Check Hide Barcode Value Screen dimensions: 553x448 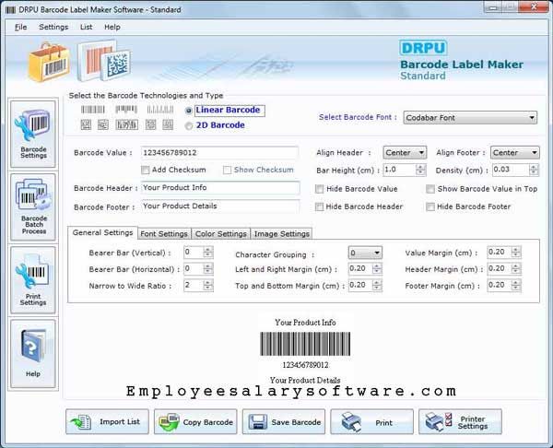click(x=319, y=189)
